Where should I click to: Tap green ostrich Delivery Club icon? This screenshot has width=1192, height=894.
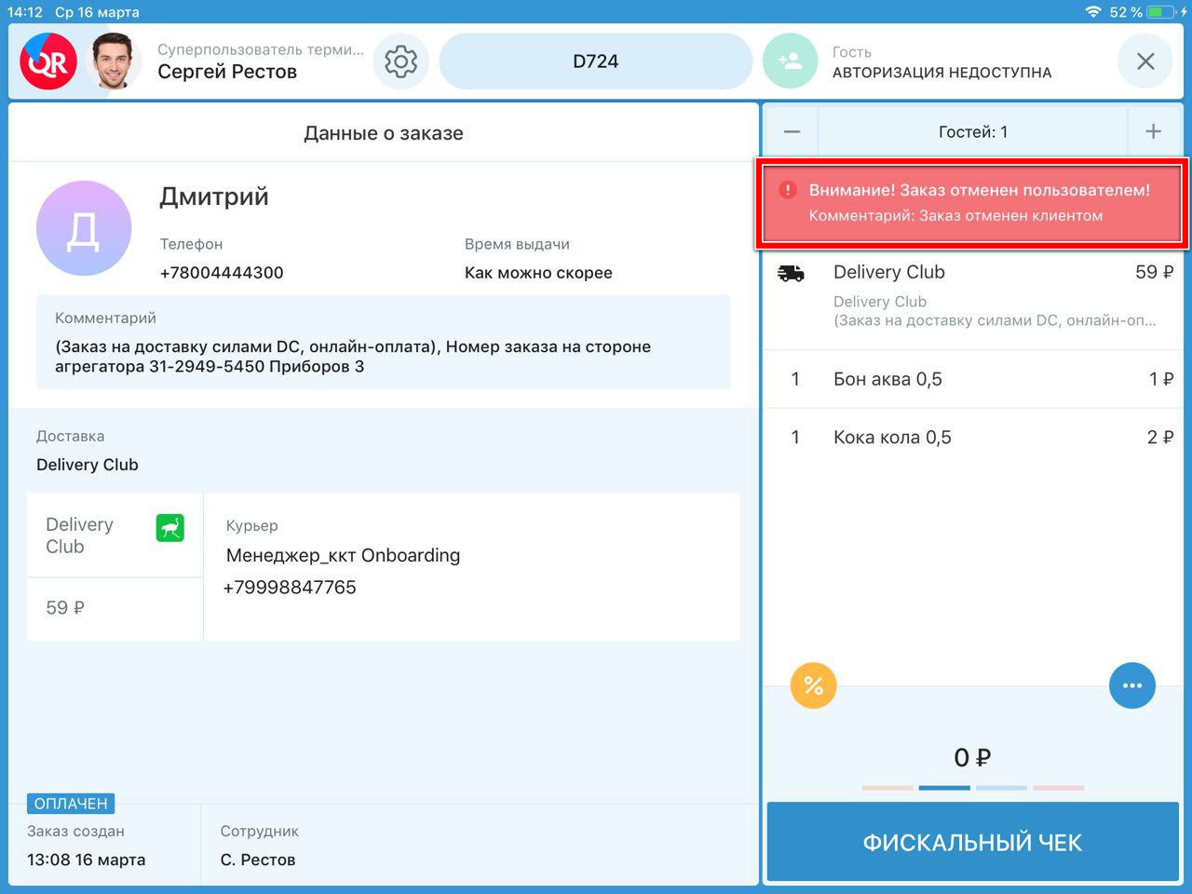tap(169, 528)
